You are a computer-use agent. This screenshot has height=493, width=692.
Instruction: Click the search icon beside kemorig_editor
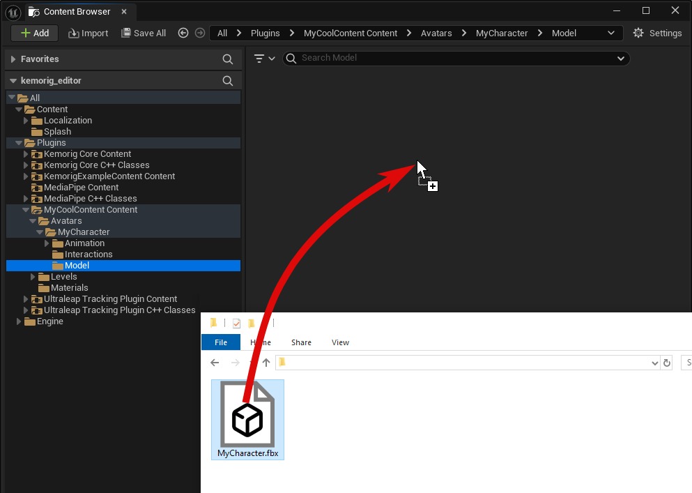(x=227, y=81)
